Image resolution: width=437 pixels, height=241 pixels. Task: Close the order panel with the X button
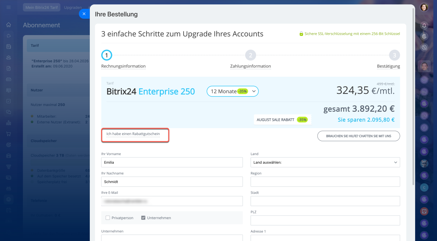point(84,14)
